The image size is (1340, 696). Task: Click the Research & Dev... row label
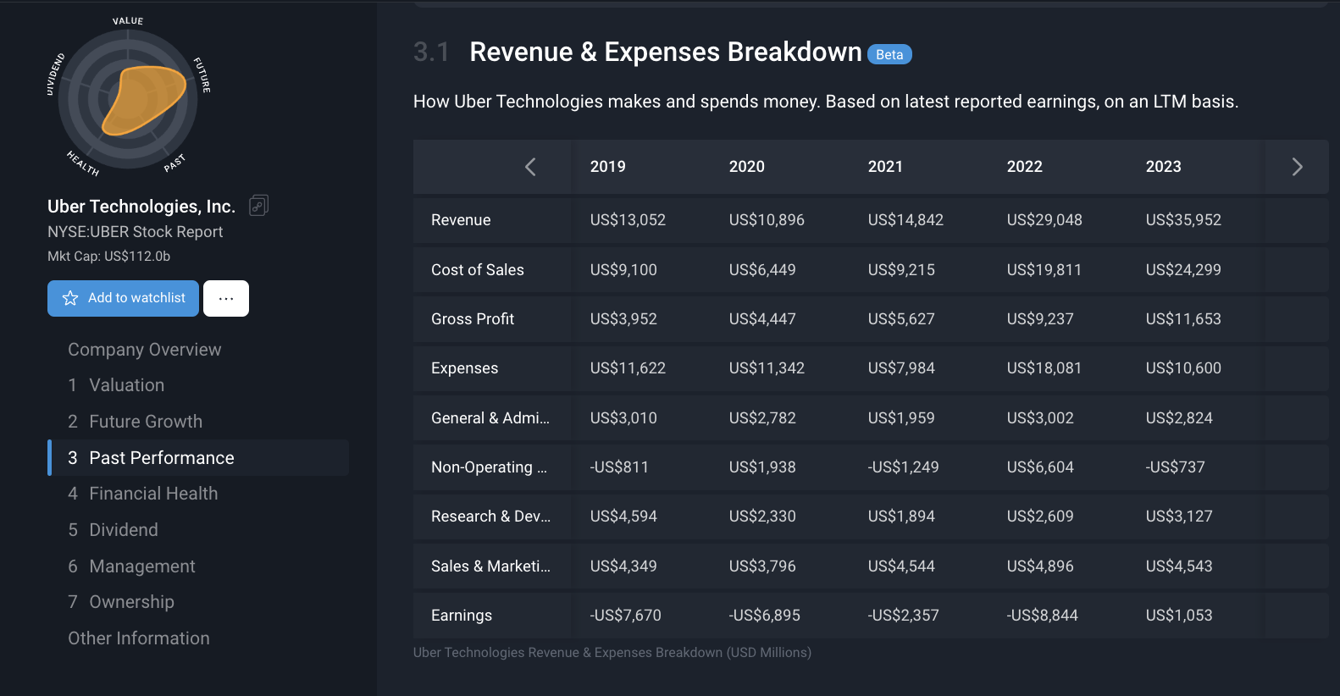[491, 516]
